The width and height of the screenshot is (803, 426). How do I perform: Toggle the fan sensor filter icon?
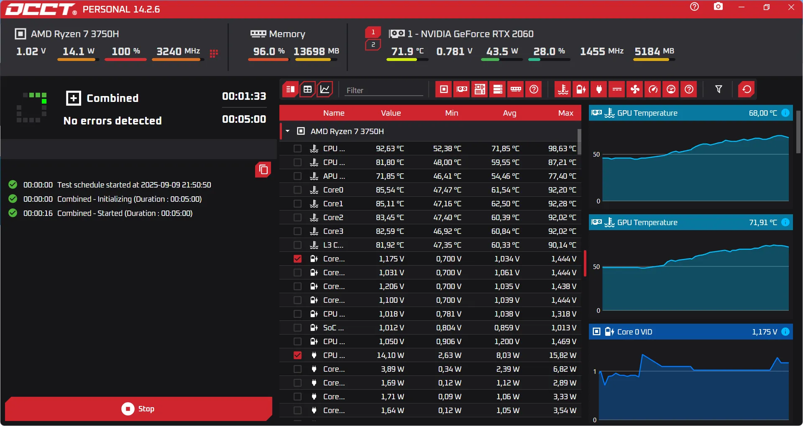pyautogui.click(x=635, y=89)
